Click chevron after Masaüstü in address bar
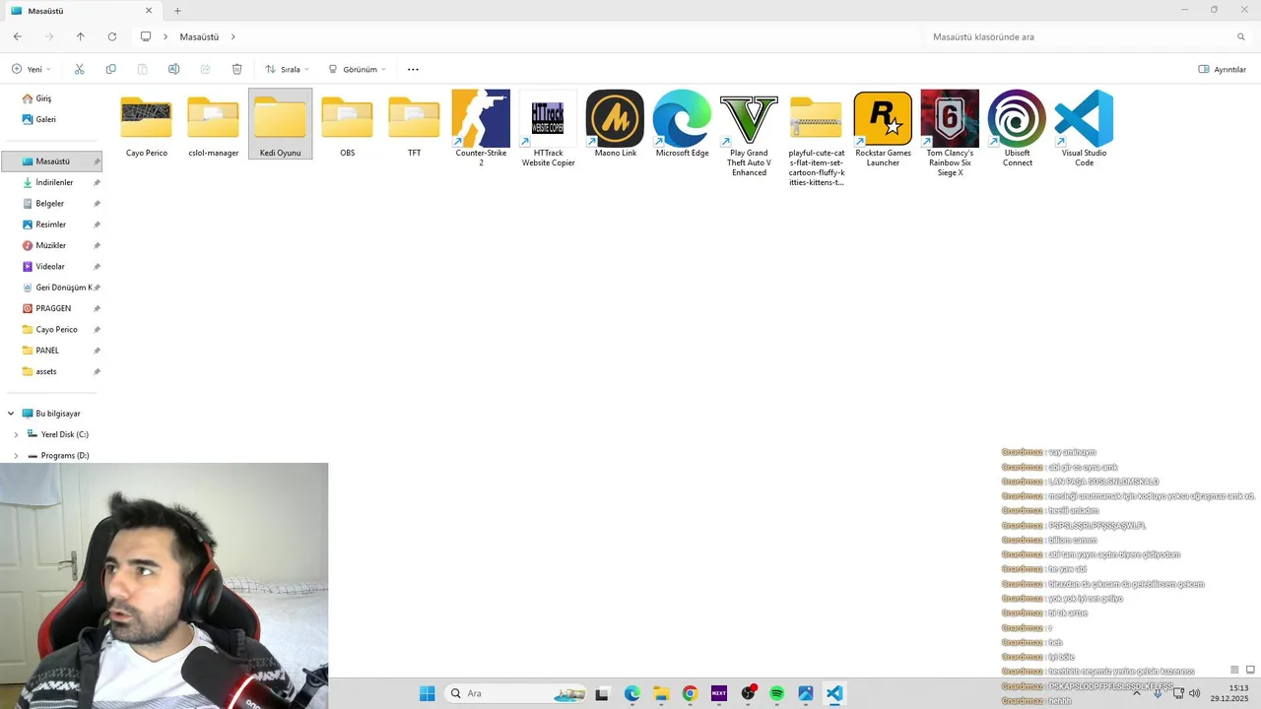This screenshot has width=1261, height=709. (233, 36)
